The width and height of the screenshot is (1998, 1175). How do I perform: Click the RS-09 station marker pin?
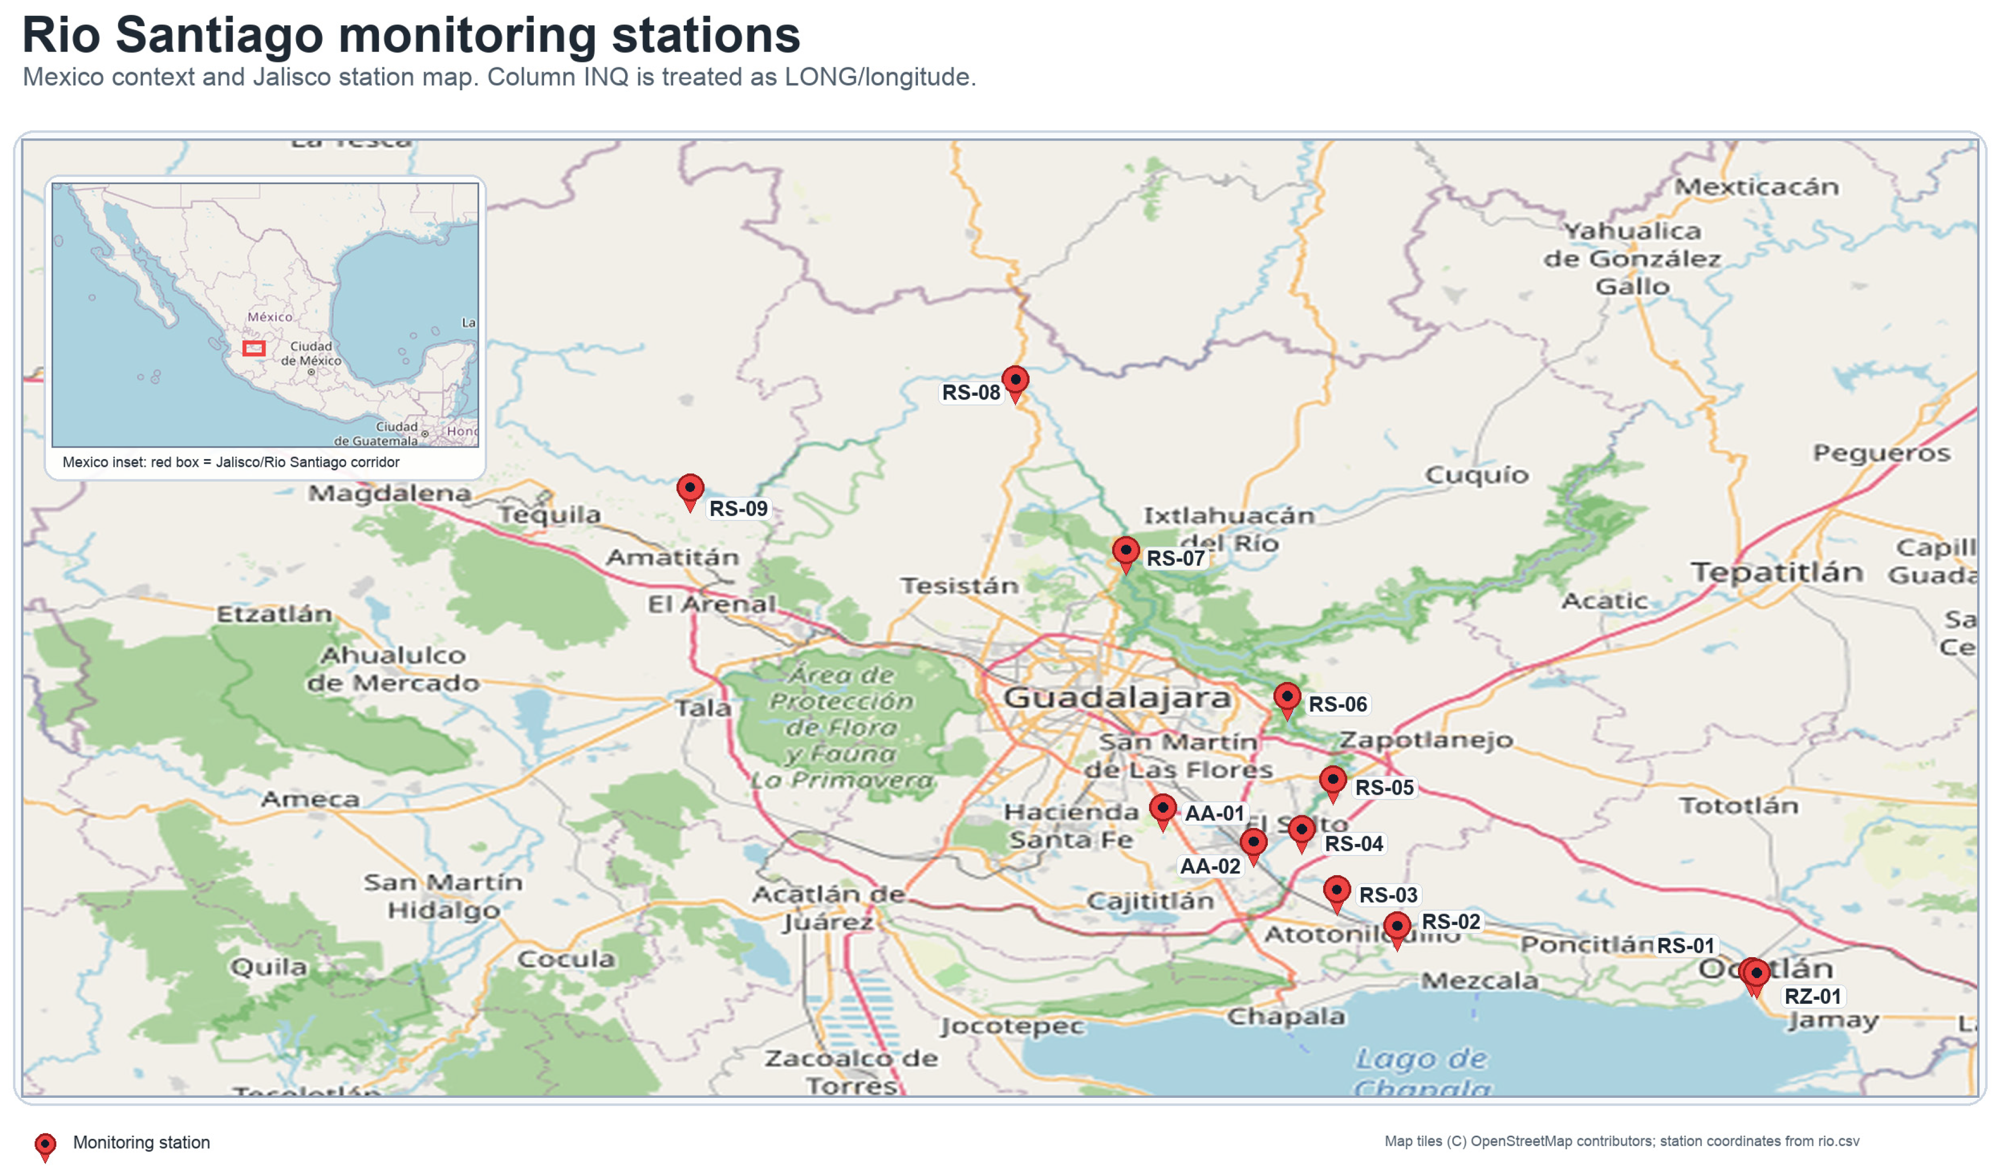coord(690,493)
